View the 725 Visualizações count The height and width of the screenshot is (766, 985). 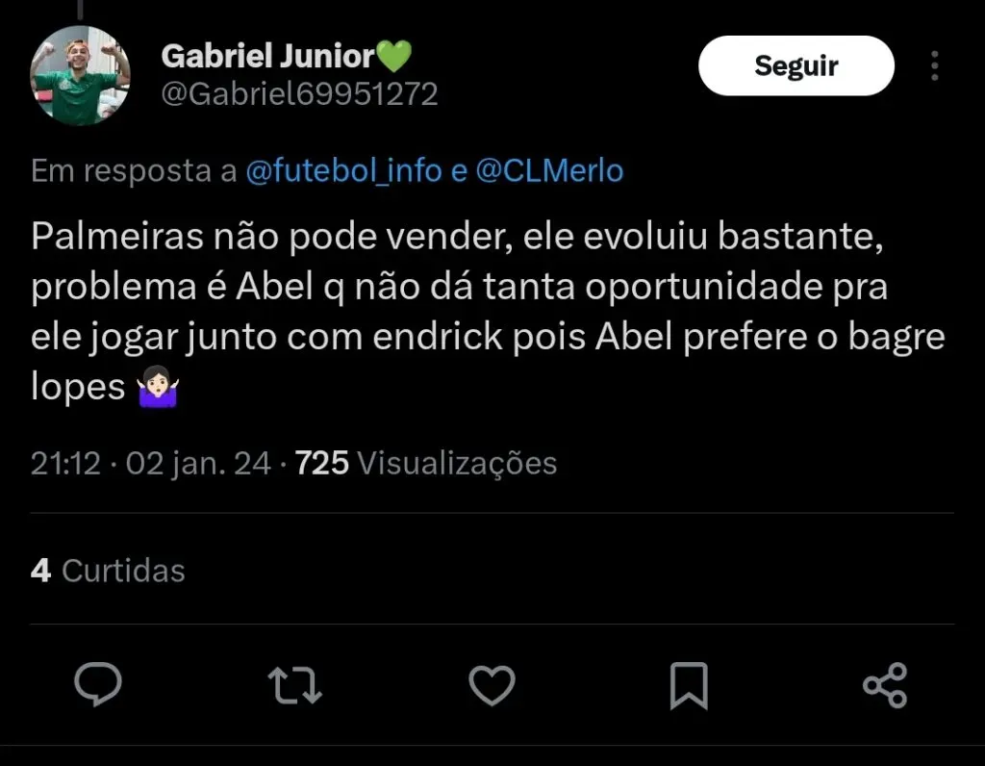426,464
